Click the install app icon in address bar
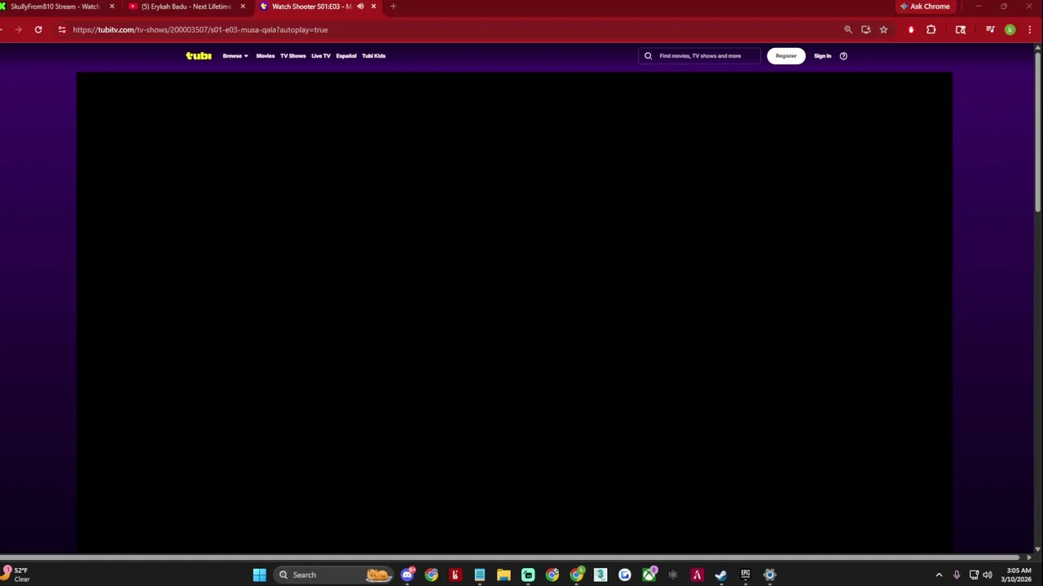The height and width of the screenshot is (586, 1043). point(866,30)
